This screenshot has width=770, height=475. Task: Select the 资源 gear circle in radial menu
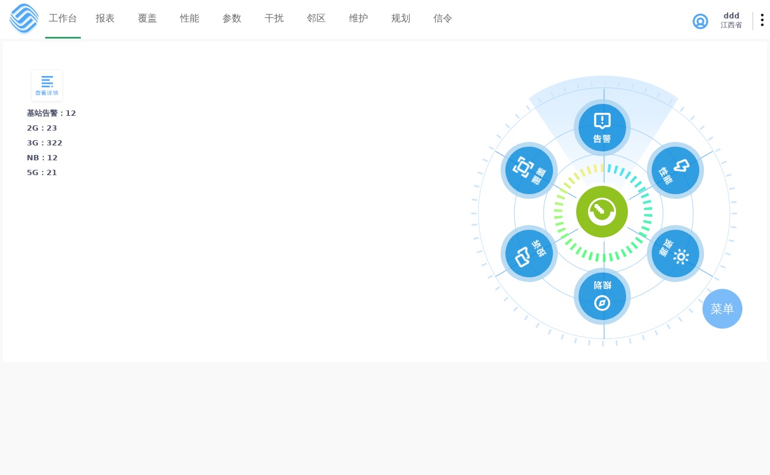675,254
